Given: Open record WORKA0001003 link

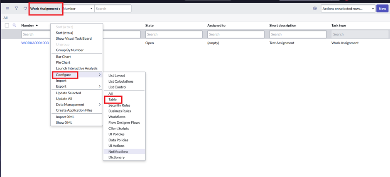Looking at the screenshot, I should [35, 43].
